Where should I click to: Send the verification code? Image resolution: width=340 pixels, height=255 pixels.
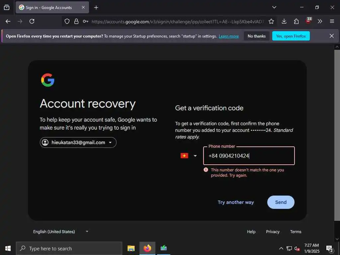(x=281, y=202)
